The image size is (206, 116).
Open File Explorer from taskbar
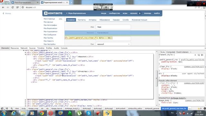23,113
